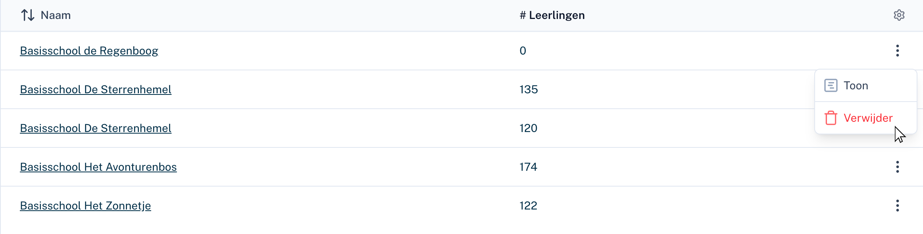Viewport: 923px width, 234px height.
Task: Open three-dot menu for Basisschool Het Zonnetje
Action: tap(897, 206)
